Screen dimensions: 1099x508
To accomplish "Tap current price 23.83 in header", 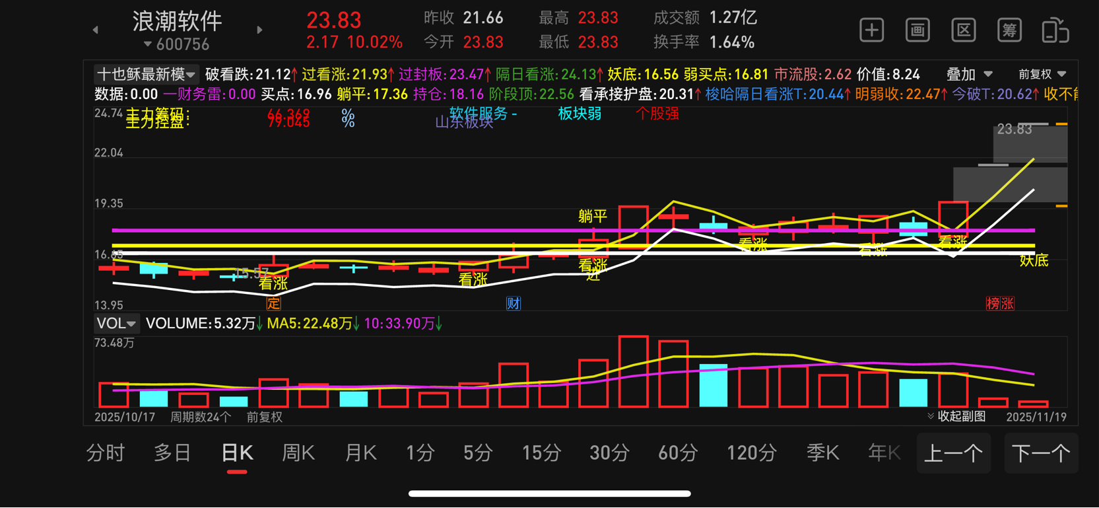I will point(334,20).
